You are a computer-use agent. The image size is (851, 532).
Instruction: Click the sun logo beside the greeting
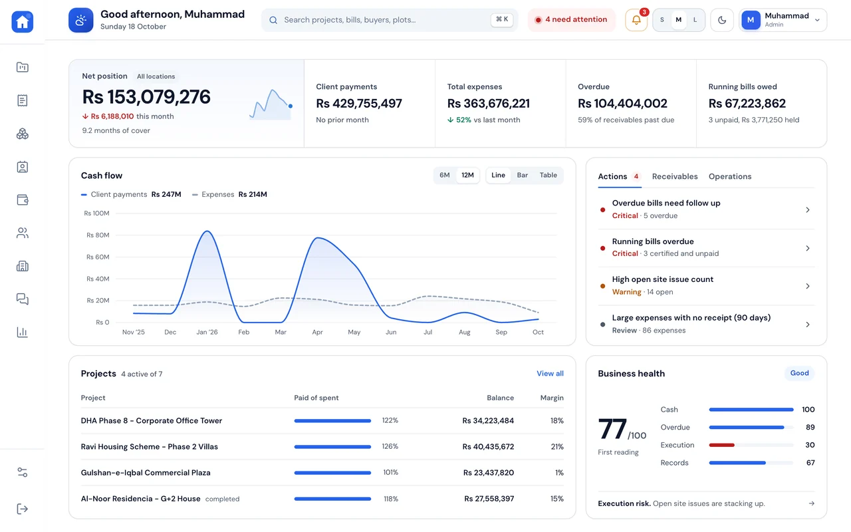click(81, 20)
